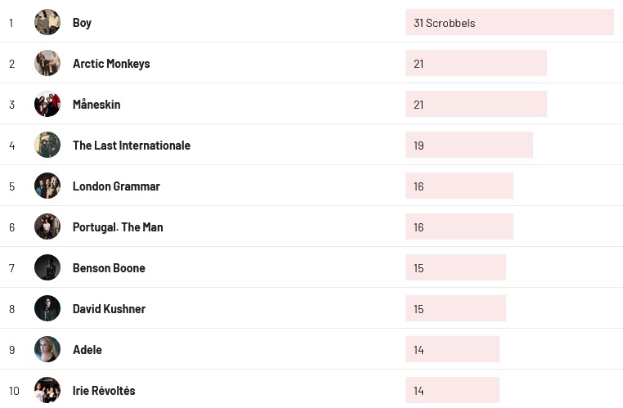The height and width of the screenshot is (408, 623).
Task: Click the Måneskin artist avatar
Action: tap(47, 104)
